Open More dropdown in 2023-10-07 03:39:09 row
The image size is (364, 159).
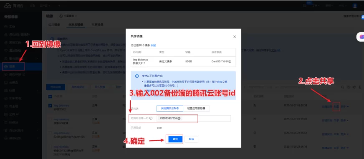click(344, 120)
